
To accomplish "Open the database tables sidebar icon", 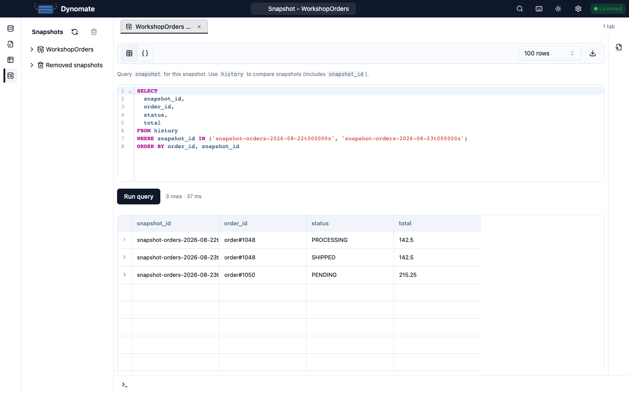I will tap(10, 29).
